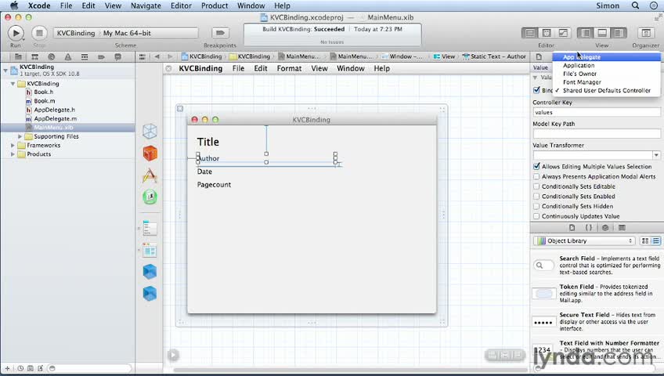Select the Pagecount label in window
This screenshot has width=664, height=376.
214,185
